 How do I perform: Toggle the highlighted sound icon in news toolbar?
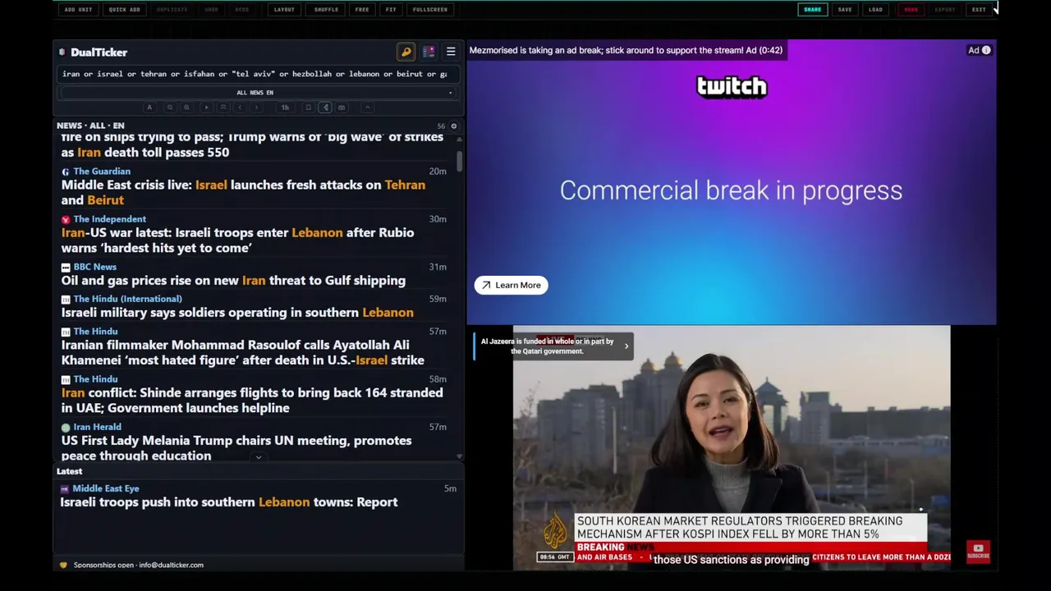coord(325,108)
